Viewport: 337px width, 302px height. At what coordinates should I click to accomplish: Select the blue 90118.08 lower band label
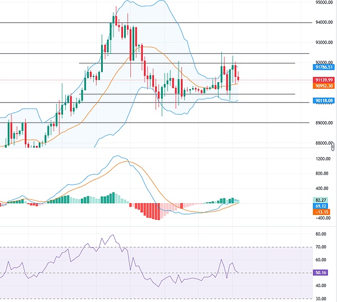click(325, 100)
